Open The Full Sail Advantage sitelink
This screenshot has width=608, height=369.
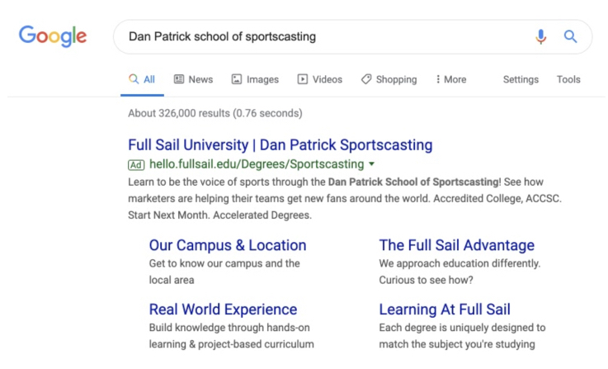click(x=457, y=245)
